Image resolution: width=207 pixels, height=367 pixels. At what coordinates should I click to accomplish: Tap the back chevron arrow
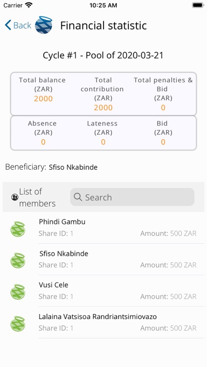click(8, 25)
